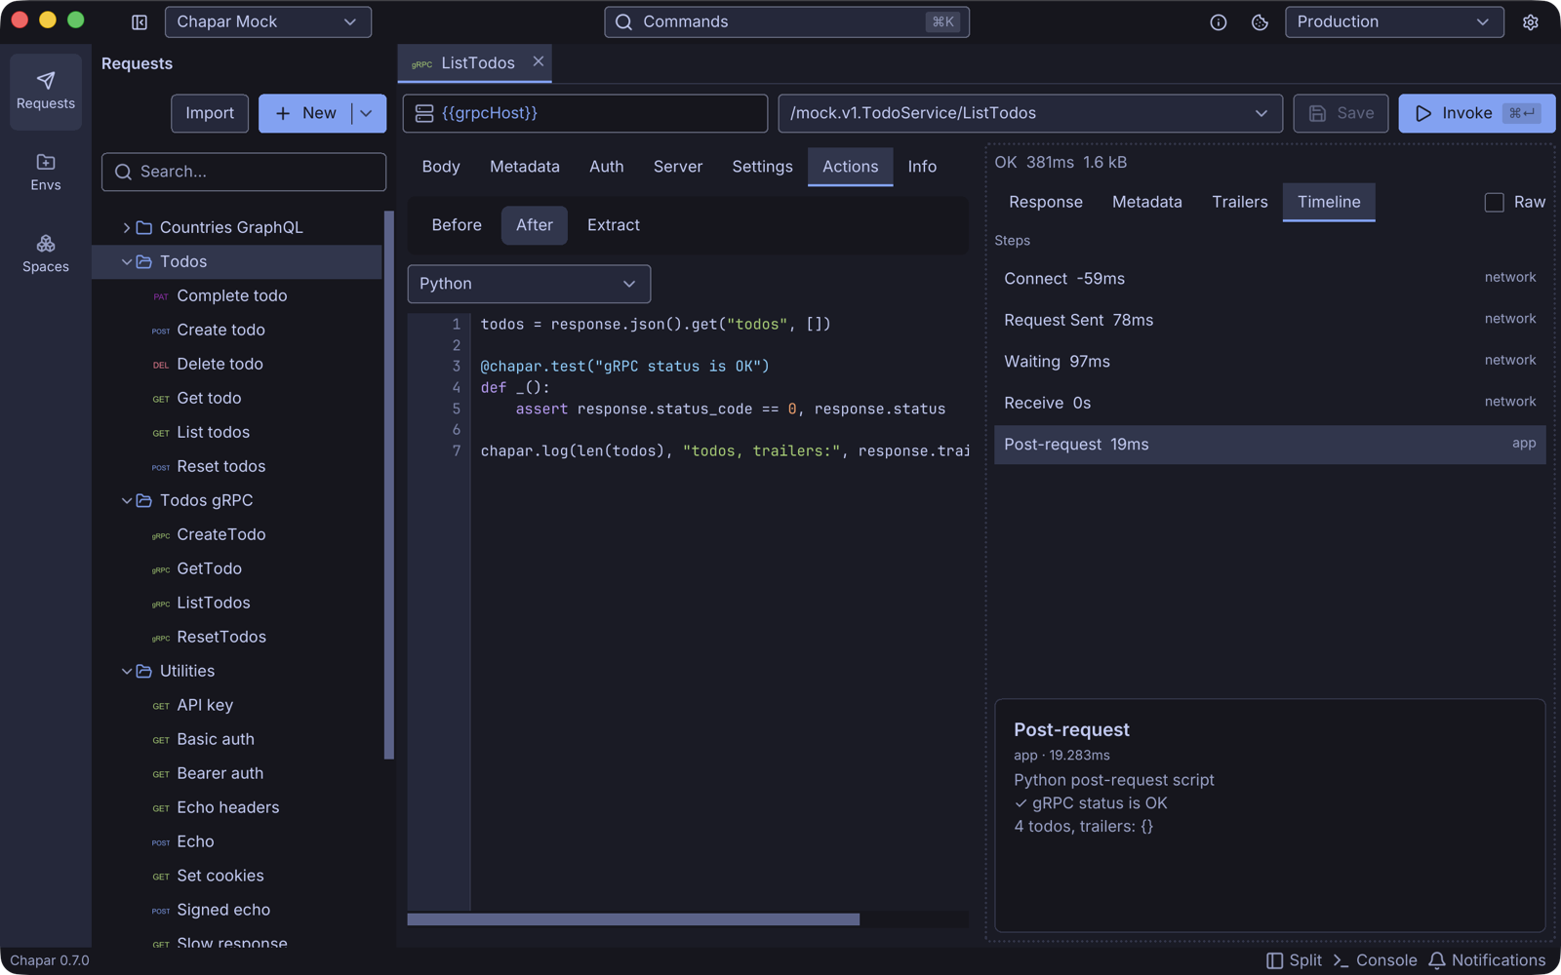Click the info icon in top bar
Image resolution: width=1561 pixels, height=975 pixels.
1219,22
